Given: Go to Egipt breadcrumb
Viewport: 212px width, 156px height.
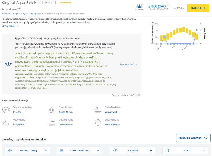Looking at the screenshot, I should click(25, 13).
